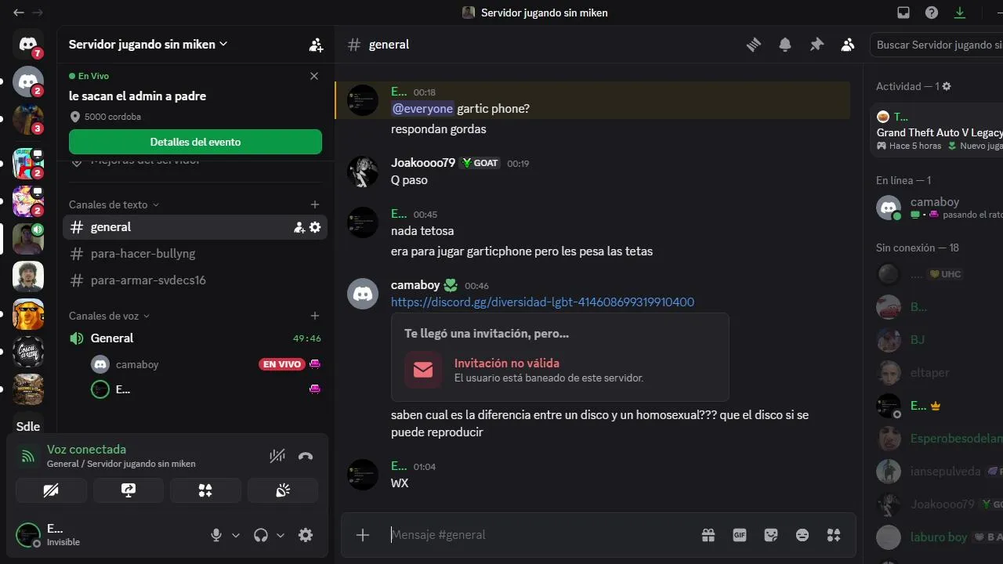1003x564 pixels.
Task: Start an activity from voice panel
Action: point(205,490)
